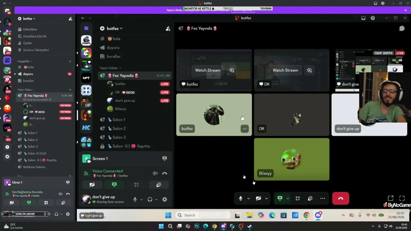This screenshot has width=411, height=231.
Task: Click Watch Stream on the butfez preview
Action: pos(208,70)
